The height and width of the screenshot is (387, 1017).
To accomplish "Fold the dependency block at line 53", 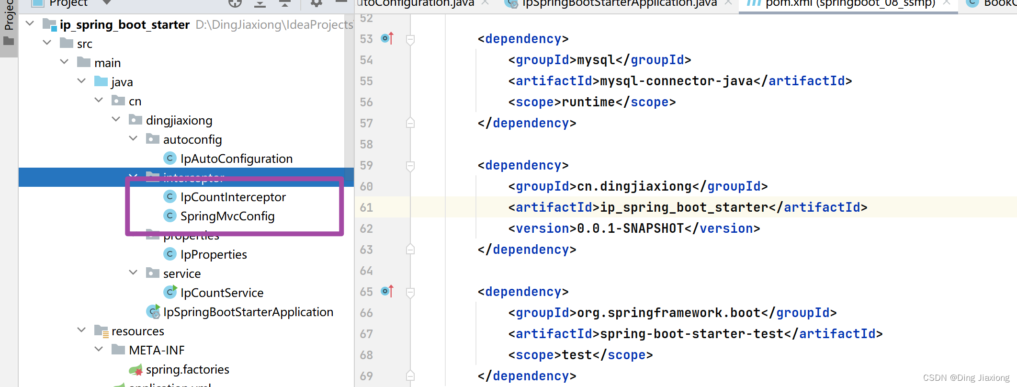I will [410, 40].
